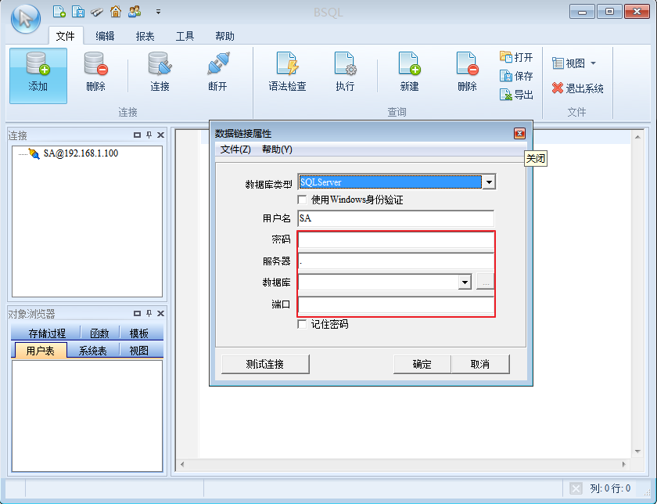Click the 确定 button
This screenshot has width=657, height=504.
point(422,364)
